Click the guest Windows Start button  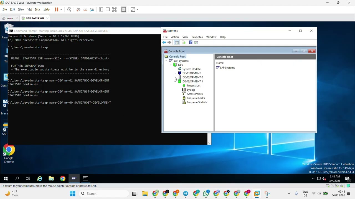(6, 179)
